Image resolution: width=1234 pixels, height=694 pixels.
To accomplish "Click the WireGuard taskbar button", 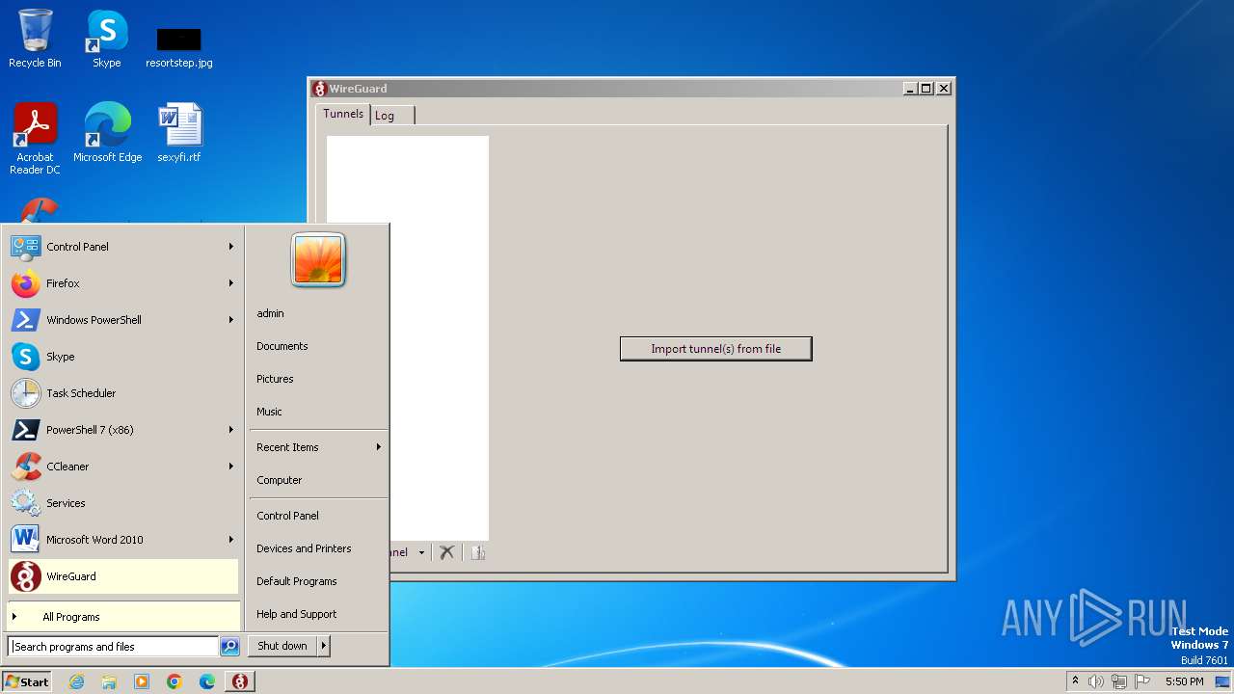I will pyautogui.click(x=240, y=681).
